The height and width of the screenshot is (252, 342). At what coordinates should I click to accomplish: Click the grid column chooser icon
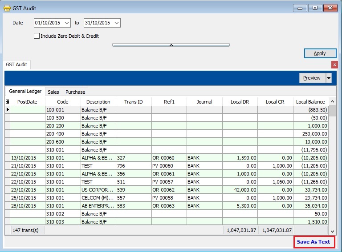(8, 101)
